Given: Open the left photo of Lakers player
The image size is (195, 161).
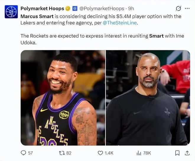Looking at the screenshot, I should coord(63,98).
